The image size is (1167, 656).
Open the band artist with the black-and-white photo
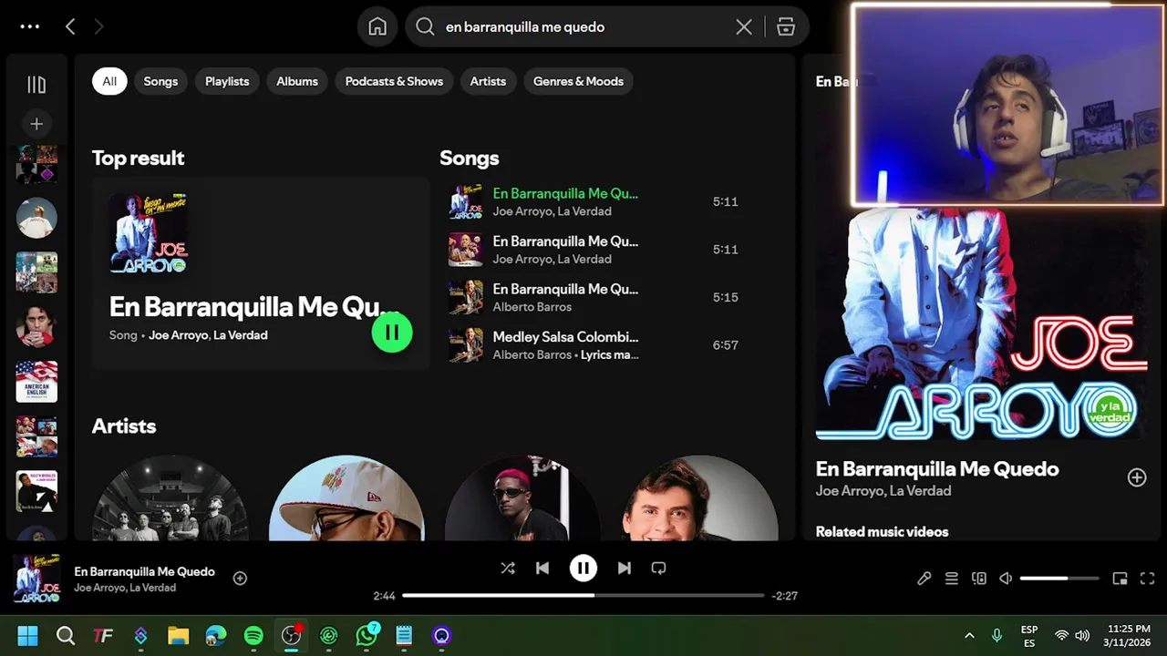click(170, 498)
